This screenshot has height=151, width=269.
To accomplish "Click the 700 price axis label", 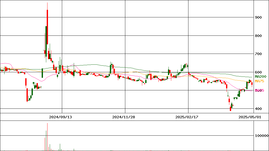I will 258,54.
